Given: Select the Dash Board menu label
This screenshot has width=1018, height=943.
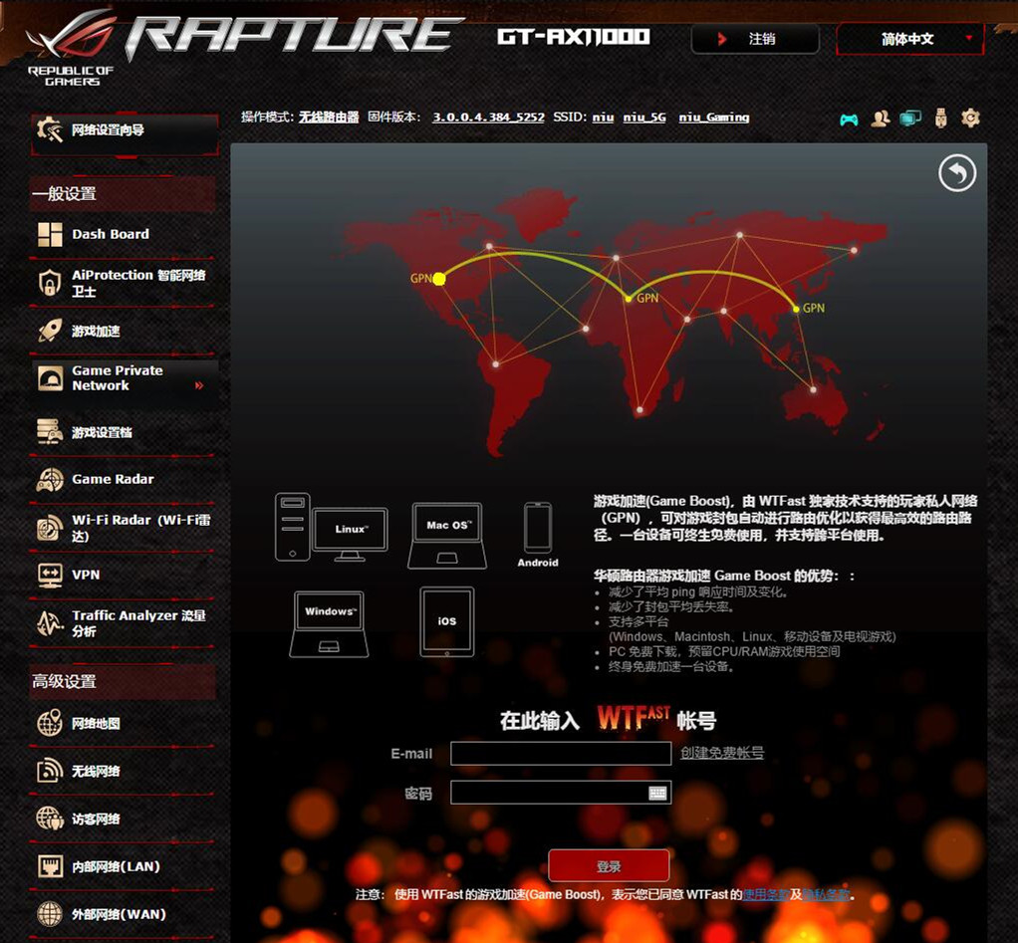Looking at the screenshot, I should (x=111, y=234).
